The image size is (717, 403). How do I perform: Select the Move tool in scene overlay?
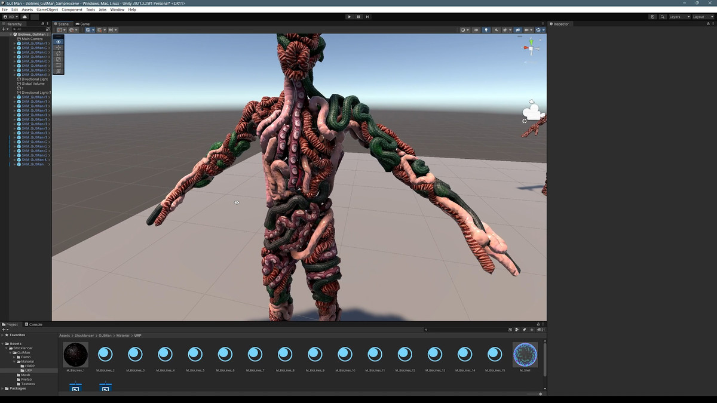58,48
